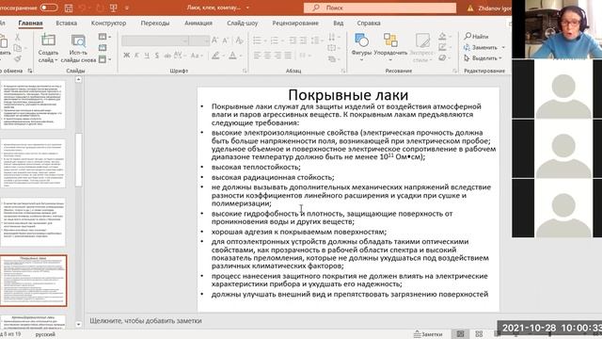Toggle Italic (К) formatting
The width and height of the screenshot is (602, 339).
(136, 56)
